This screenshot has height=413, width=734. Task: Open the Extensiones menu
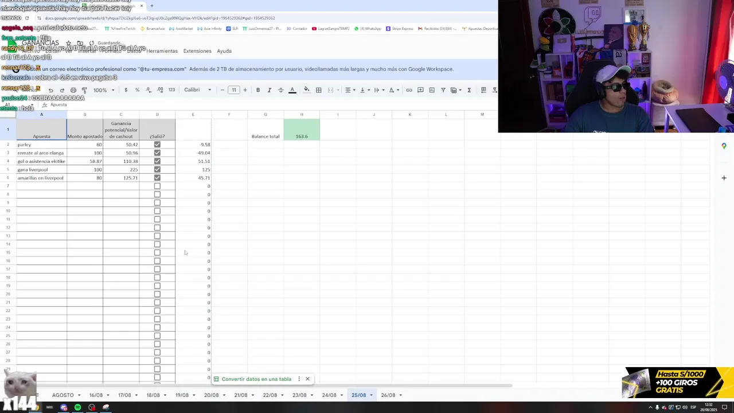[x=197, y=51]
